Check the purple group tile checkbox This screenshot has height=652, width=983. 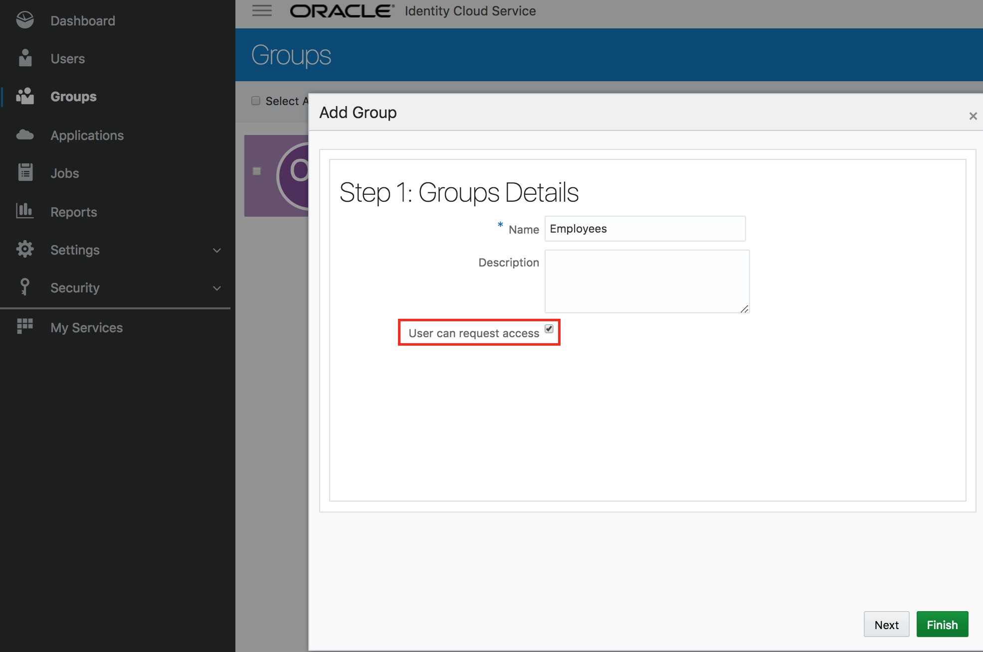point(257,171)
